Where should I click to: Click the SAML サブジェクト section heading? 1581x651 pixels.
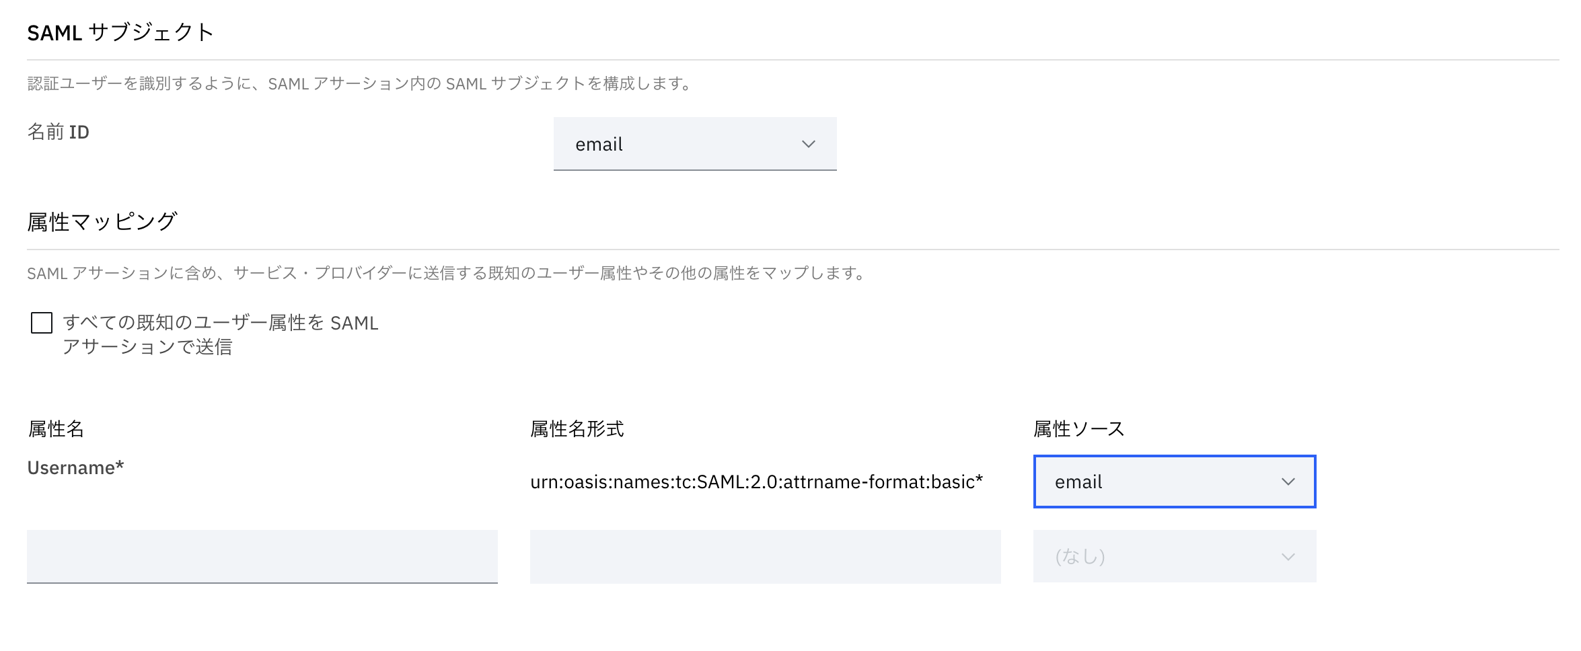point(120,30)
